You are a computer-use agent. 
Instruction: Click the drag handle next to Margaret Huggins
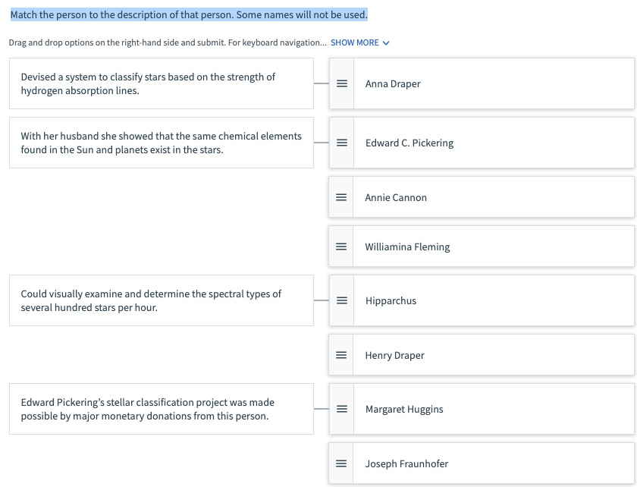pyautogui.click(x=342, y=409)
